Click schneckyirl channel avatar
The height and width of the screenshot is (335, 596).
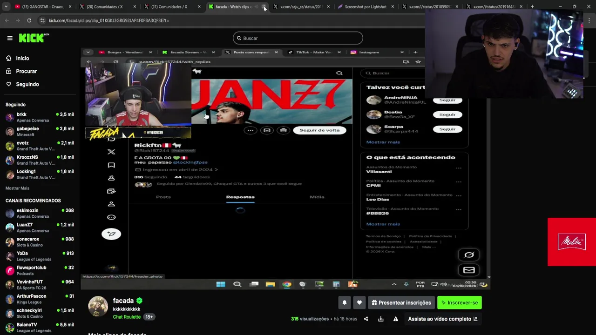tap(10, 313)
